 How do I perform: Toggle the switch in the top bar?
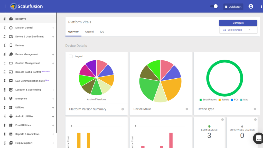pyautogui.click(x=214, y=6)
